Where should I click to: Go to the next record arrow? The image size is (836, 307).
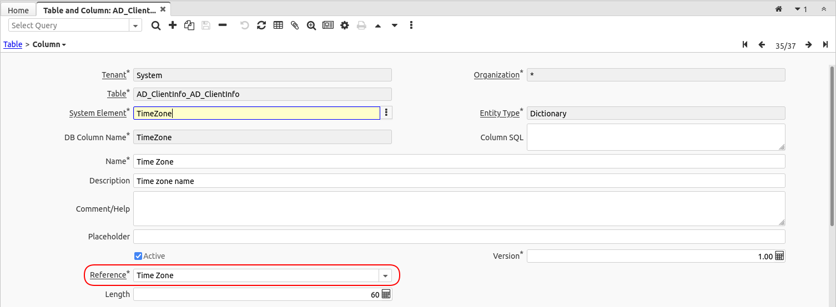pyautogui.click(x=809, y=45)
